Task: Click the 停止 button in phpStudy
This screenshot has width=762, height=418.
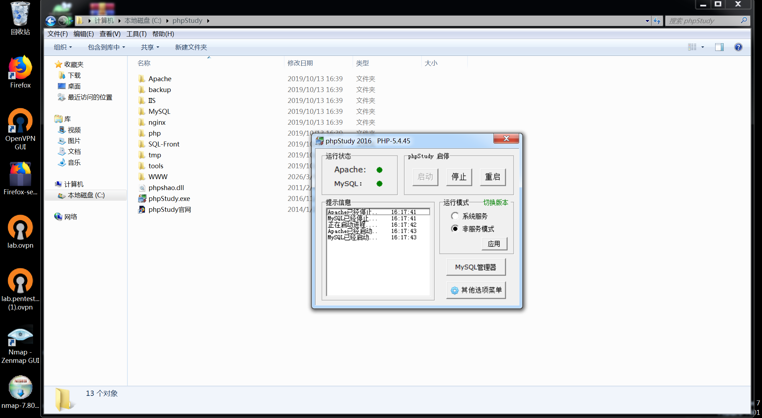Action: (459, 177)
